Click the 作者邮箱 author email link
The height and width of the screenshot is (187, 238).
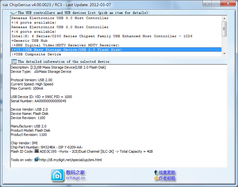click(167, 178)
